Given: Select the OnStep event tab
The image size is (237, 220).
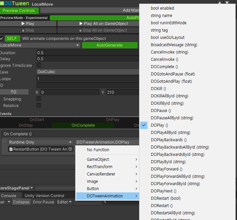Looking at the screenshot, I should pos(26,125).
